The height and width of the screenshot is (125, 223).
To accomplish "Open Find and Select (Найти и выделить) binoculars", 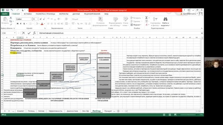I will point(166,22).
